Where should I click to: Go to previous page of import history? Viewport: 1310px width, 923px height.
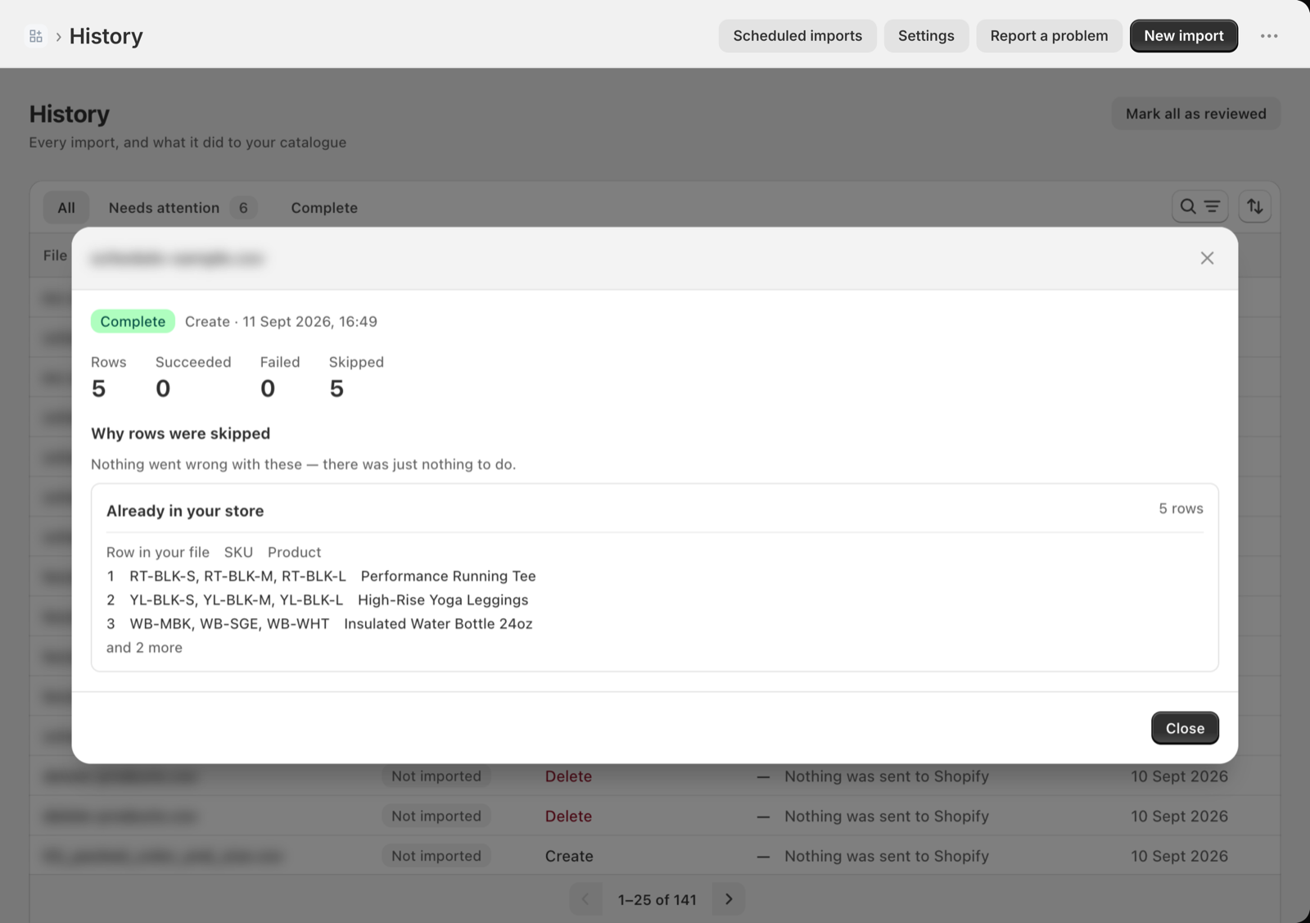pyautogui.click(x=585, y=899)
